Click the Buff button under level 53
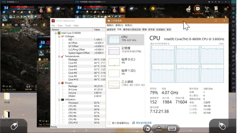Screen dimensions: 237x133 41,53
